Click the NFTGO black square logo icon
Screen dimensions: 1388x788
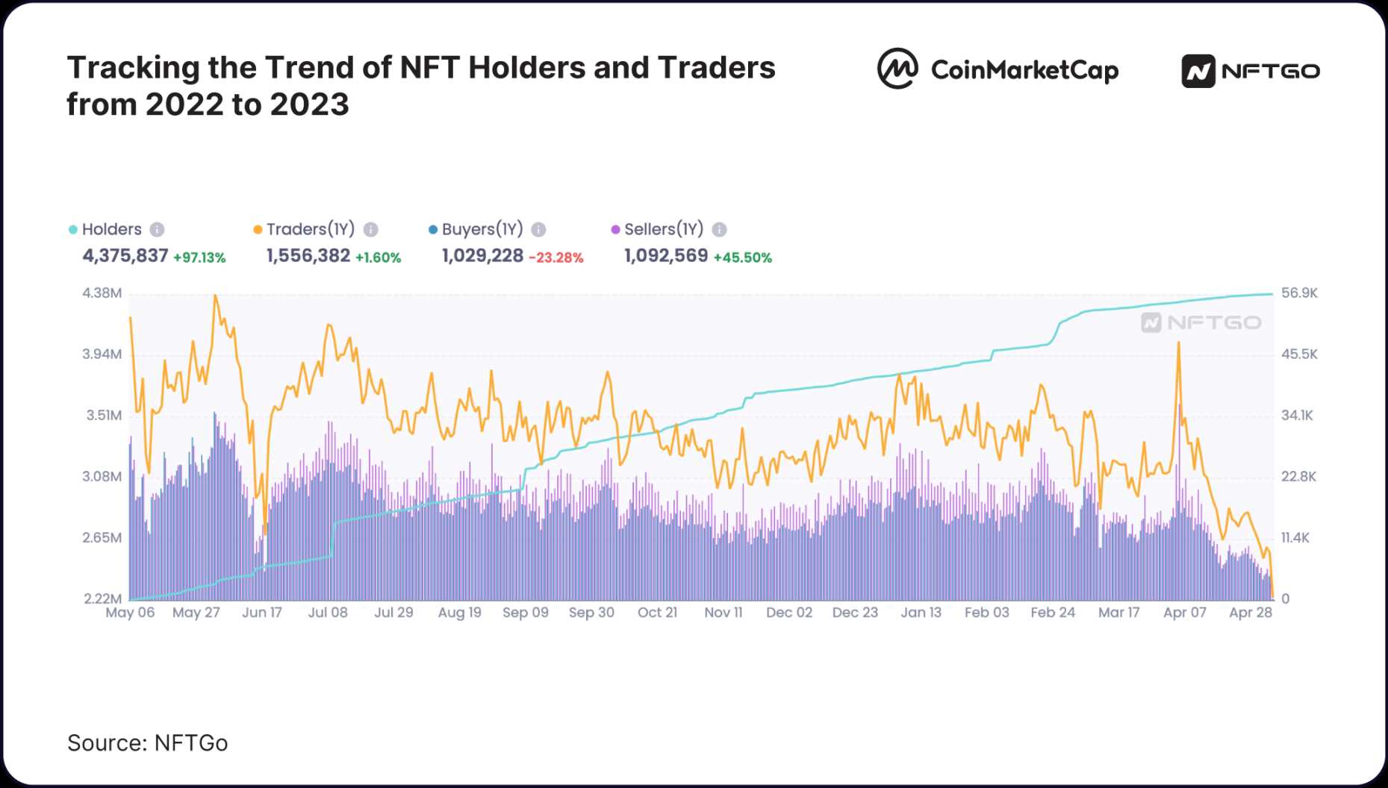coord(1198,72)
